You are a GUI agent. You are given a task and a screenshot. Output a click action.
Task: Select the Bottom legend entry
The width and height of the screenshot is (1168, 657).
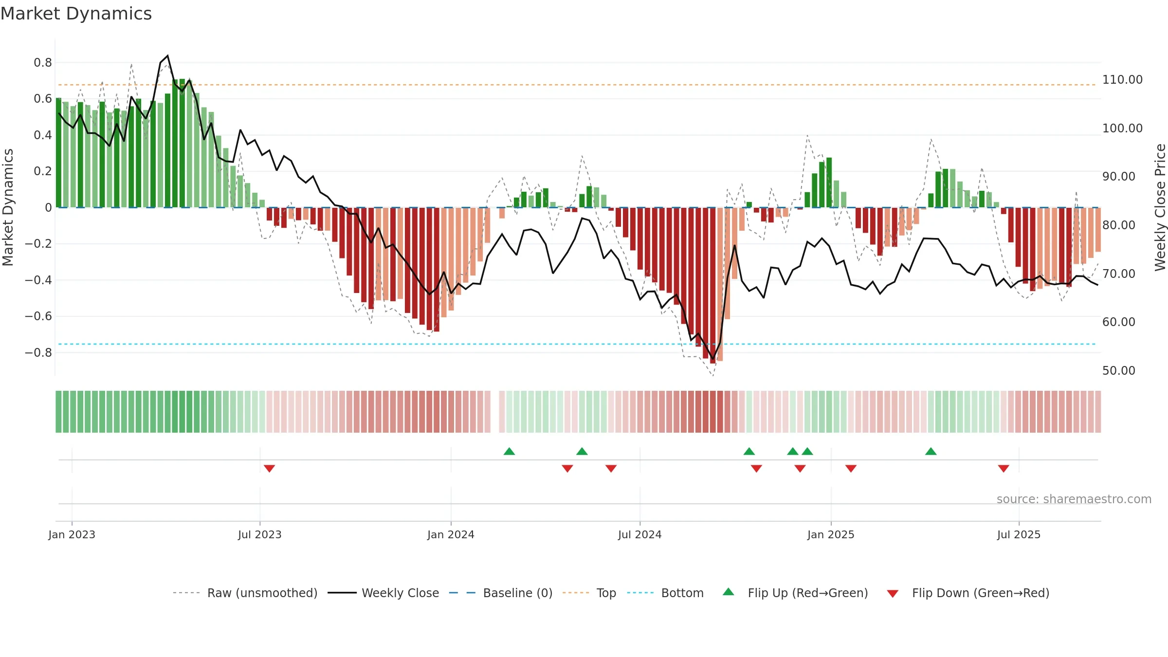666,593
